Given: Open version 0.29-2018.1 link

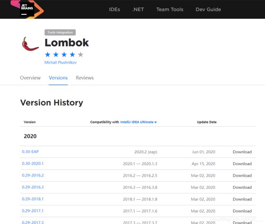Looking at the screenshot, I should click(33, 199).
